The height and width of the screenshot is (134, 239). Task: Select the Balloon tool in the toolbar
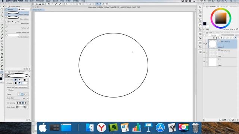(2, 72)
